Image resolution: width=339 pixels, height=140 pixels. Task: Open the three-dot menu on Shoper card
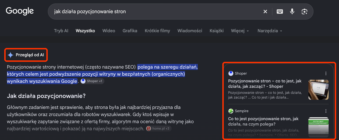coord(326,73)
